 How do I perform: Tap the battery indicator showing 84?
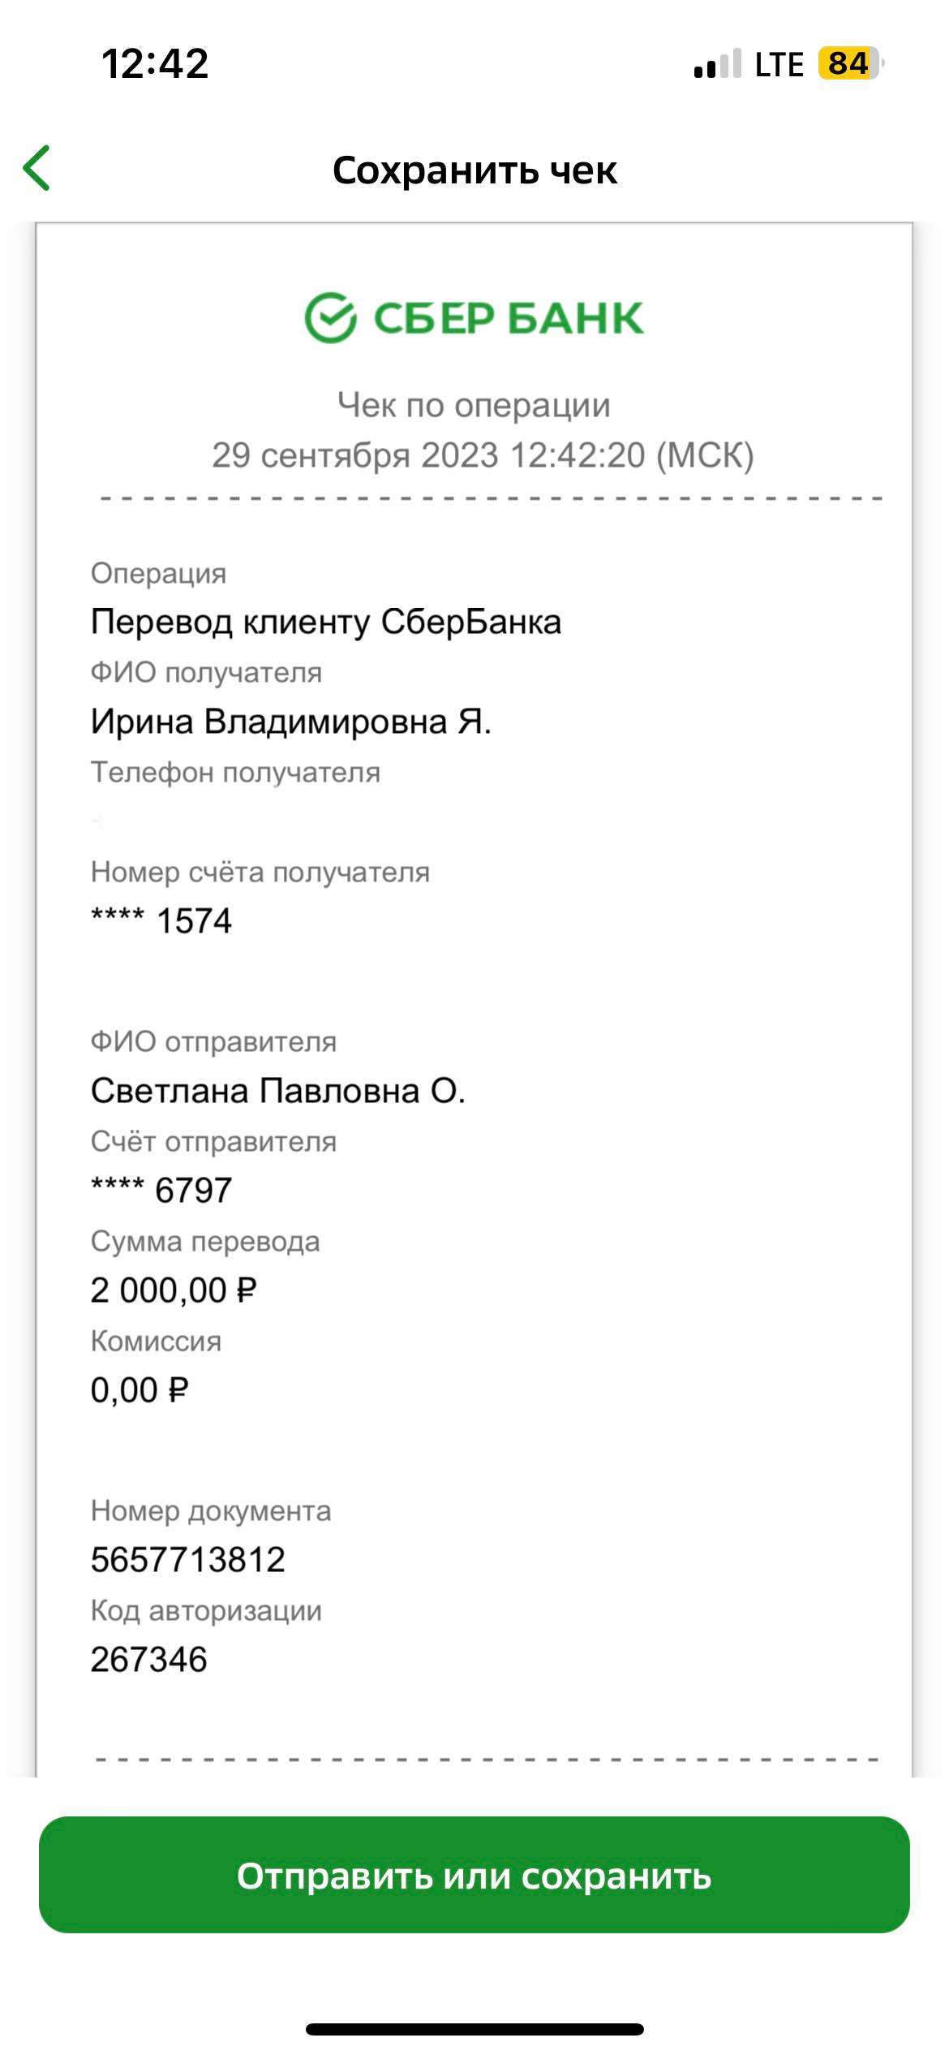pos(849,63)
